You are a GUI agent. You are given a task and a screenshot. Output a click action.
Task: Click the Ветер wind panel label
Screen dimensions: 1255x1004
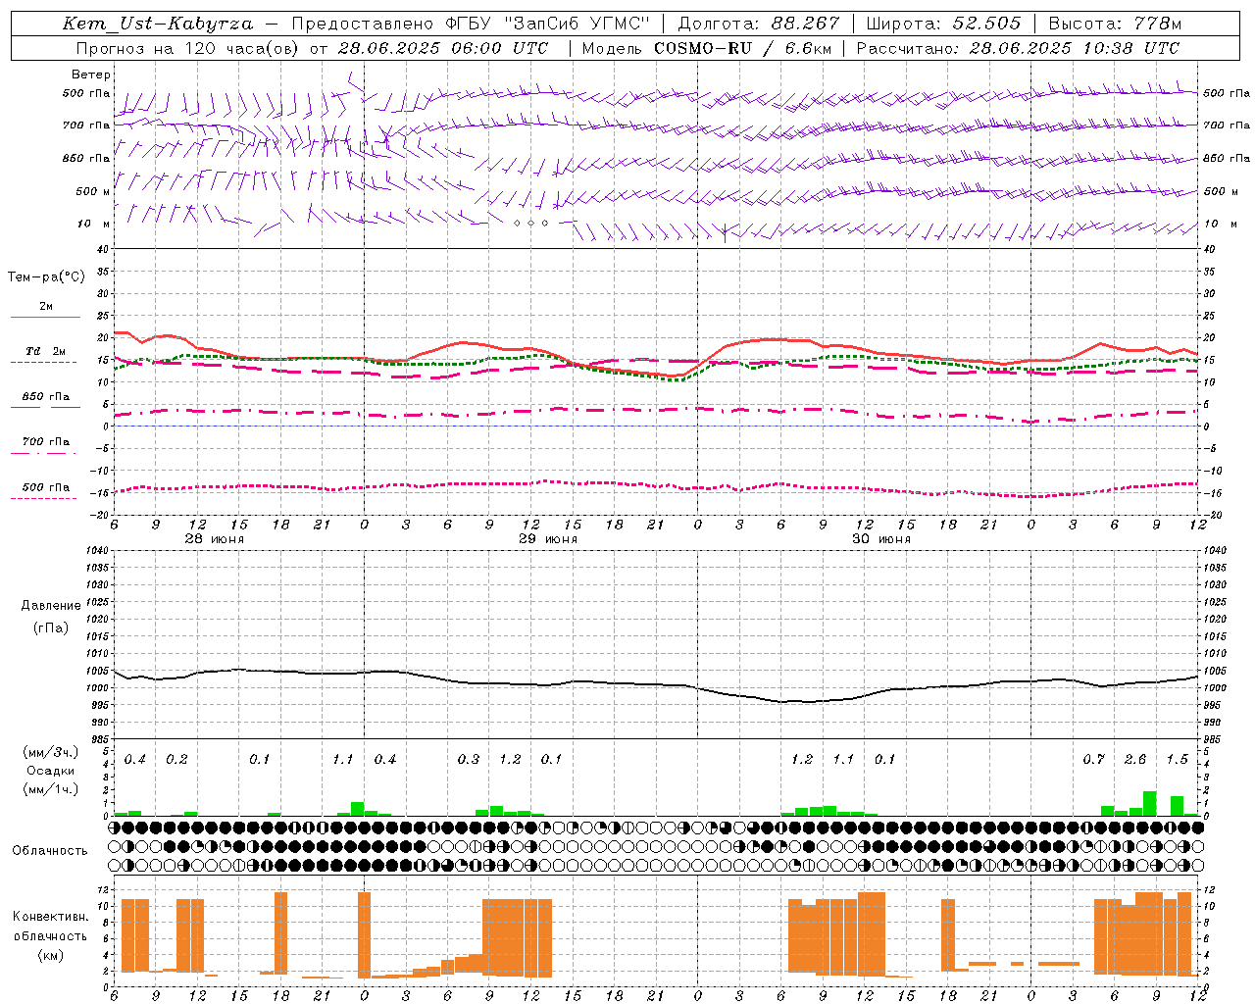[91, 75]
